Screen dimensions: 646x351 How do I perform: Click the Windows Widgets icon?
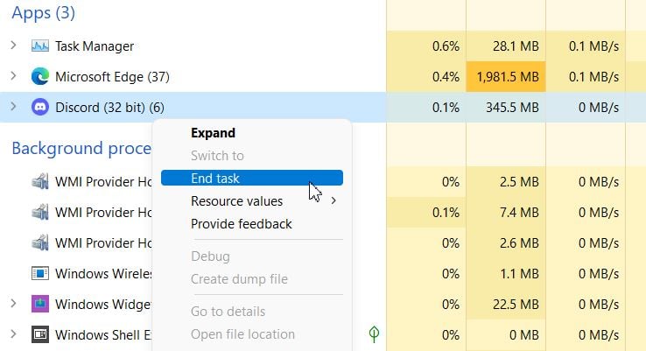tap(40, 304)
